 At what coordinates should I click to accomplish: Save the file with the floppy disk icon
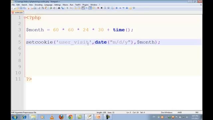coord(21,8)
